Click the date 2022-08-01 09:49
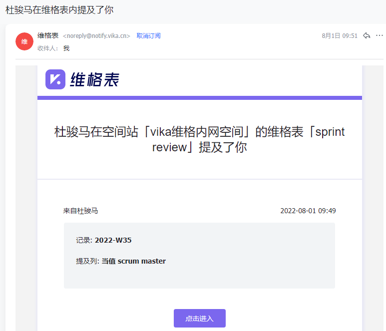386x331 pixels. [308, 211]
